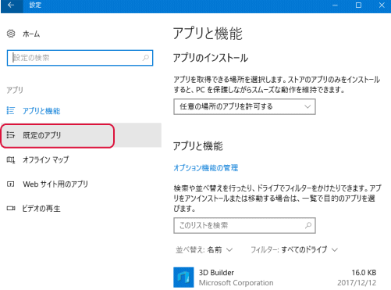Click the Web サイト用のアプリ icon
The width and height of the screenshot is (391, 290).
click(11, 184)
